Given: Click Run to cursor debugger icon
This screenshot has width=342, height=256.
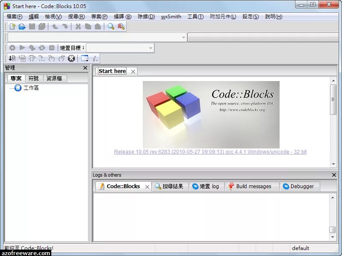Looking at the screenshot, I should point(22,58).
